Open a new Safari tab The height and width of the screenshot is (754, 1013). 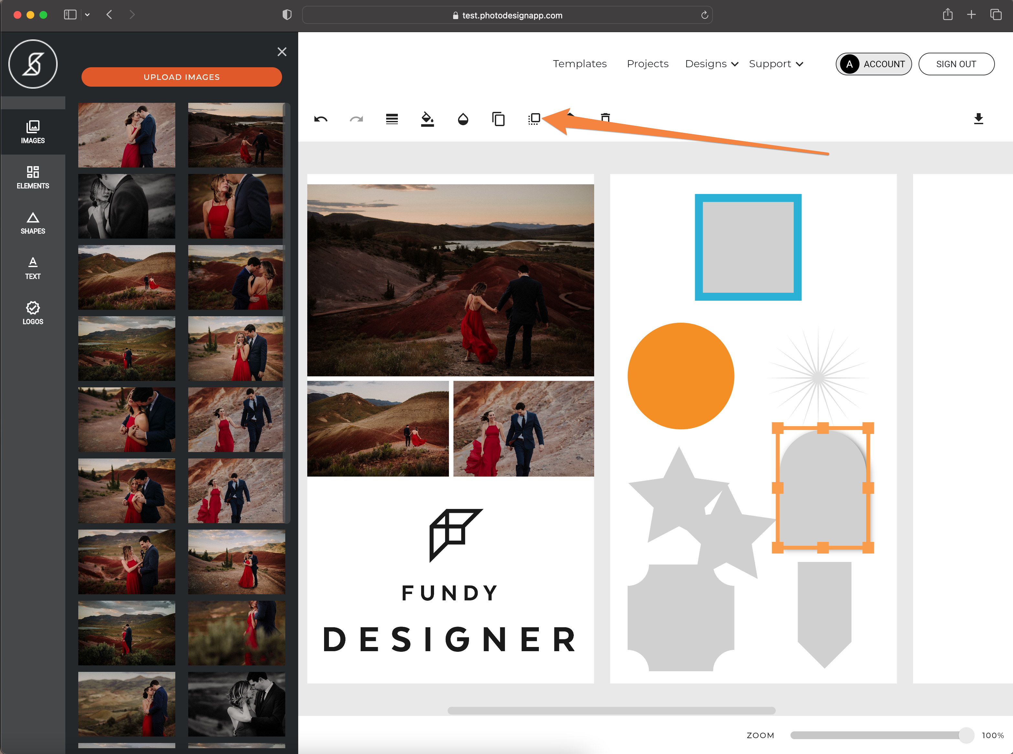(972, 15)
